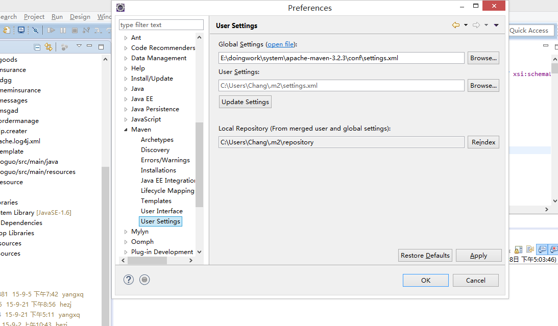Click the type filter text field
This screenshot has width=558, height=326.
click(161, 25)
